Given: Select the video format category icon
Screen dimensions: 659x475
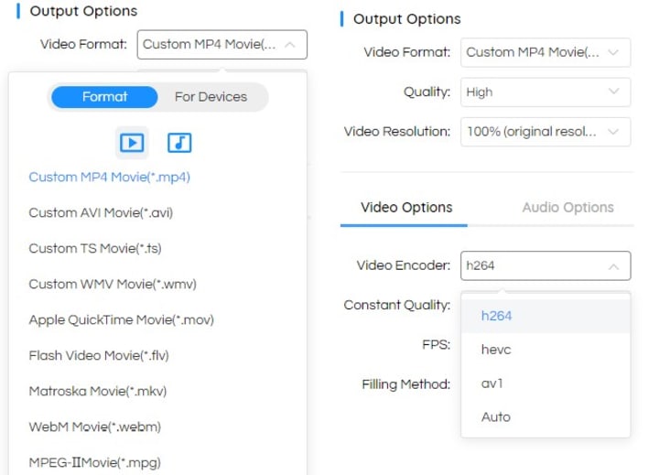Looking at the screenshot, I should coord(132,143).
